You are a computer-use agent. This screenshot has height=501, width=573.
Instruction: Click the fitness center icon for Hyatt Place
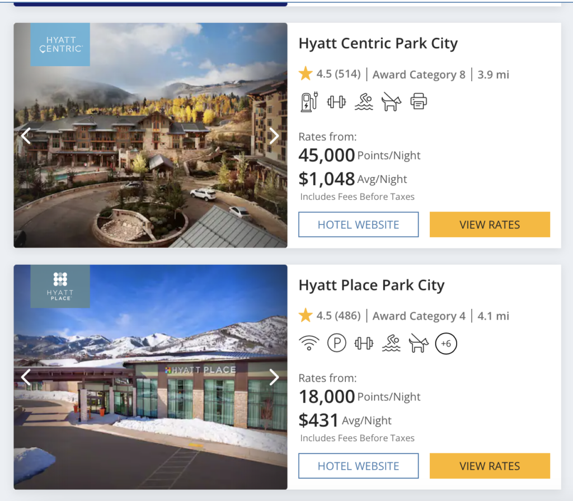364,343
